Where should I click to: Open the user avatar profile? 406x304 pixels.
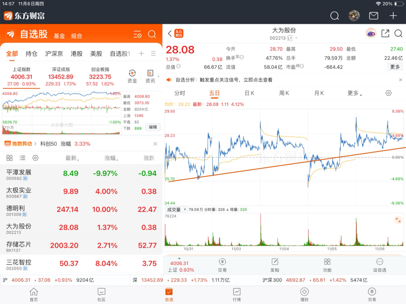354,16
